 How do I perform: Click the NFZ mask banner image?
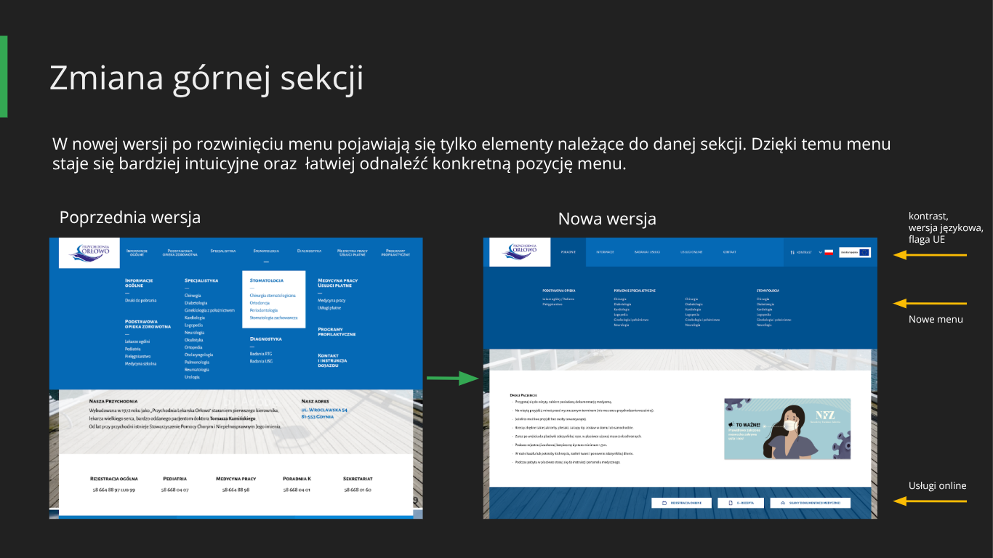(x=787, y=429)
